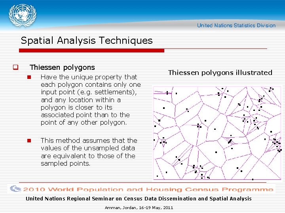Click the line 'values of the unsampled data'
Image resolution: width=285 pixels, height=213 pixels.
coord(88,148)
